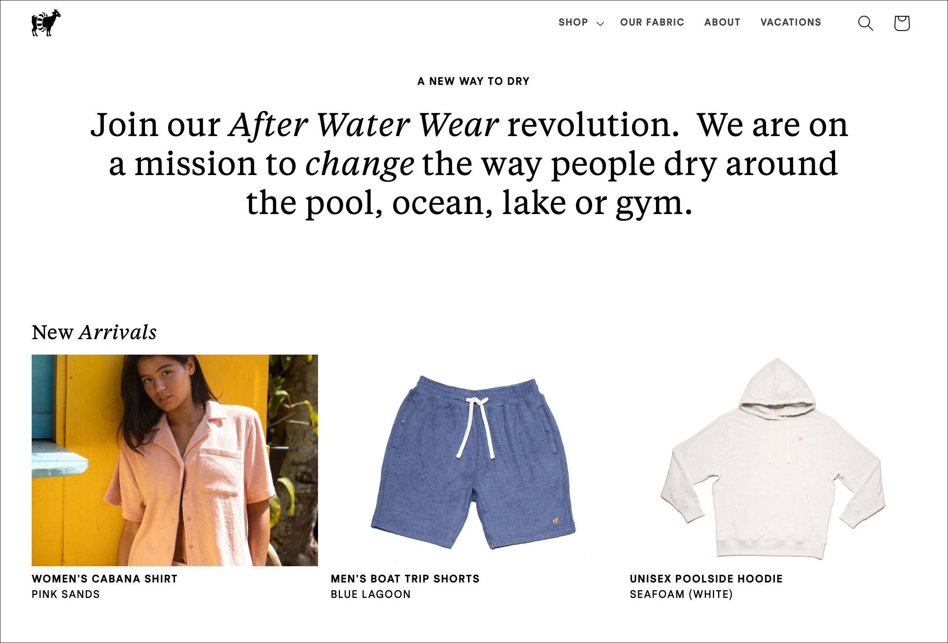This screenshot has width=948, height=643.
Task: Click the New Arrivals section heading
Action: (94, 332)
